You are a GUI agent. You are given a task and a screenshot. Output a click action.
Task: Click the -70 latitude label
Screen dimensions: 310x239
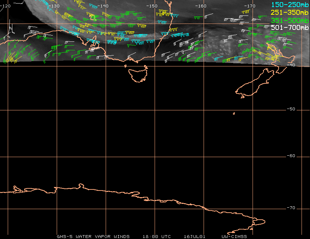[x=291, y=208]
